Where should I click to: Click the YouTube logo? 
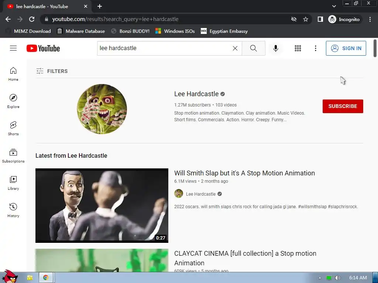click(43, 48)
